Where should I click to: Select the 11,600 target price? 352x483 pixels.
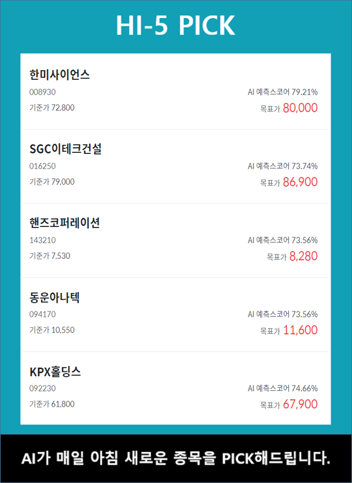coord(300,331)
